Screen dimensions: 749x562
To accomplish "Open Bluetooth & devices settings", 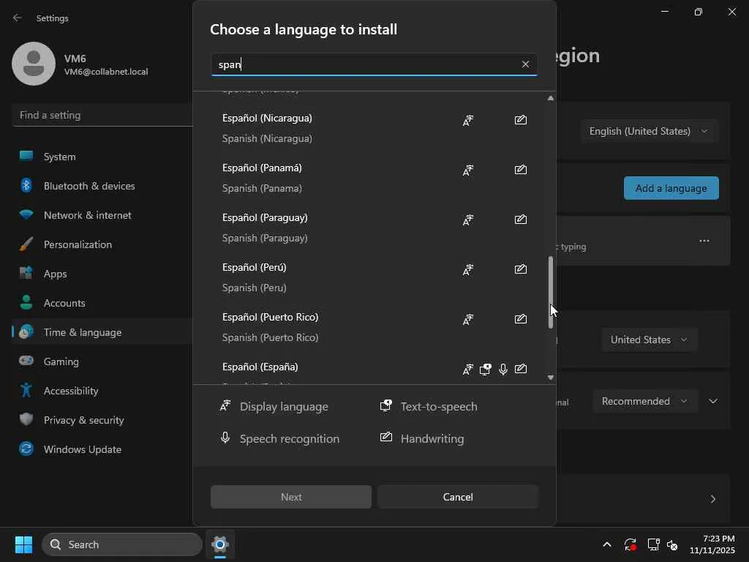I will (102, 186).
